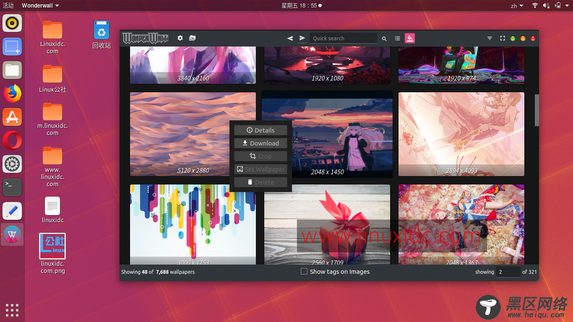The width and height of the screenshot is (573, 322).
Task: Open the zh input language dropdown
Action: (x=517, y=6)
